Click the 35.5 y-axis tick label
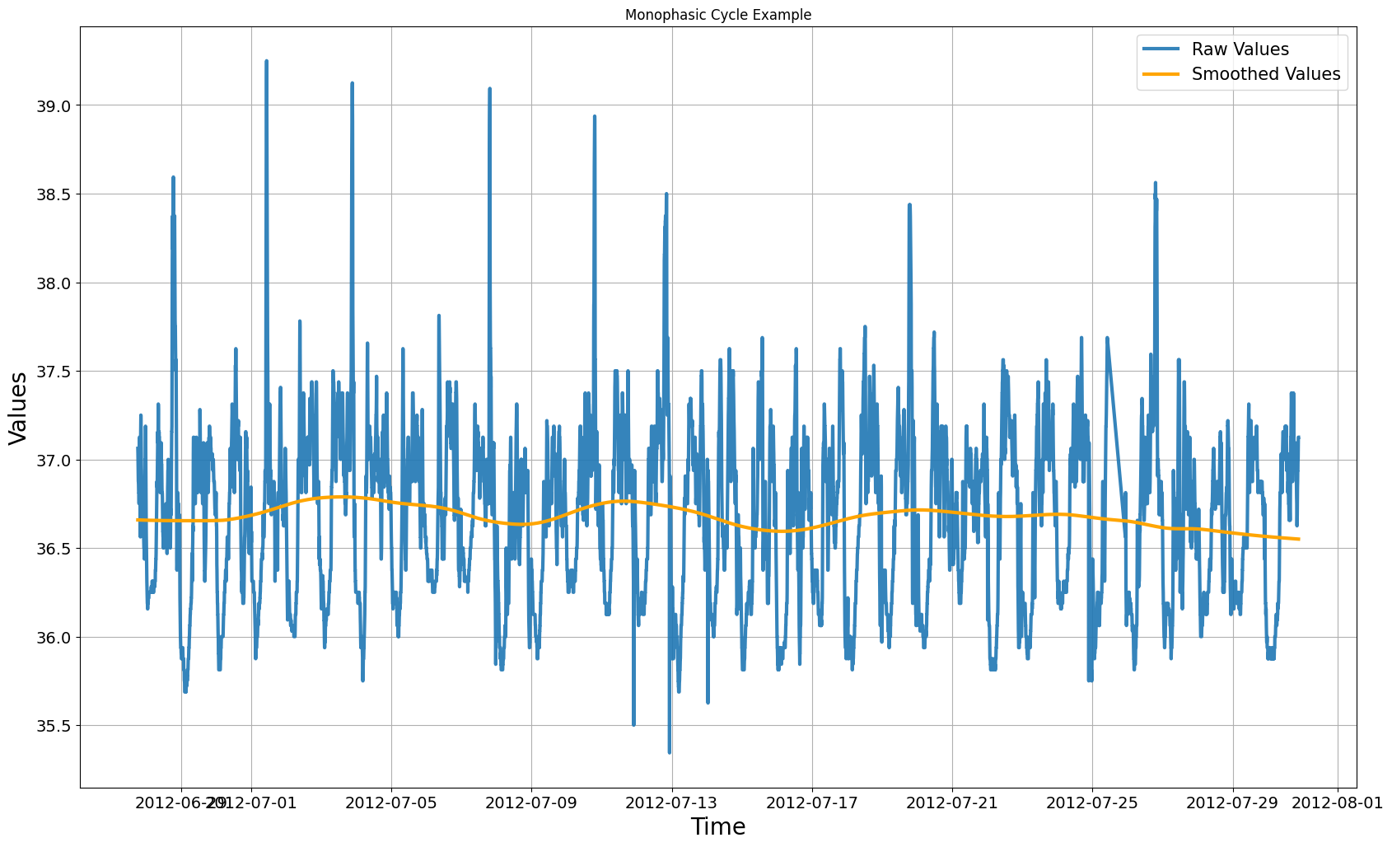Viewport: 1392px width, 847px height. pyautogui.click(x=52, y=726)
